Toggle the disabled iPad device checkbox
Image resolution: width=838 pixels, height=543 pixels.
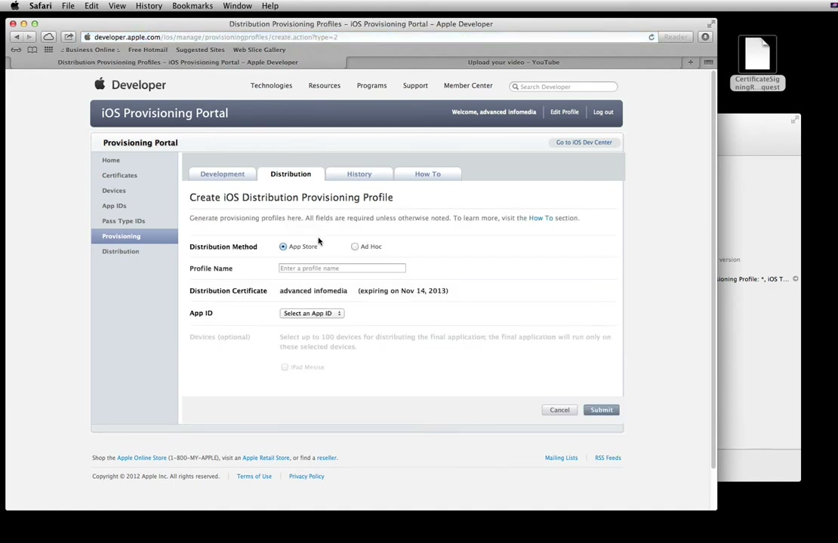[285, 367]
